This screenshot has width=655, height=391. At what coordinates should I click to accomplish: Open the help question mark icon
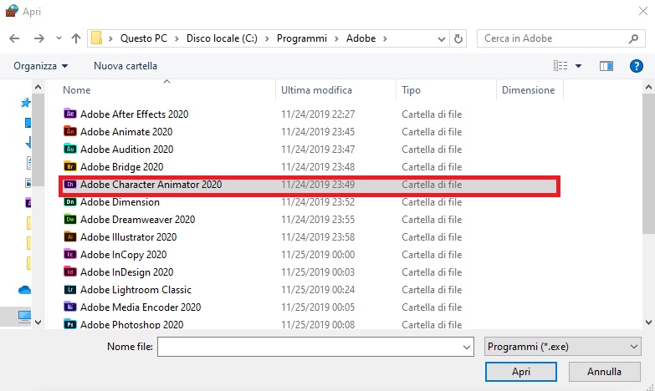(x=637, y=66)
